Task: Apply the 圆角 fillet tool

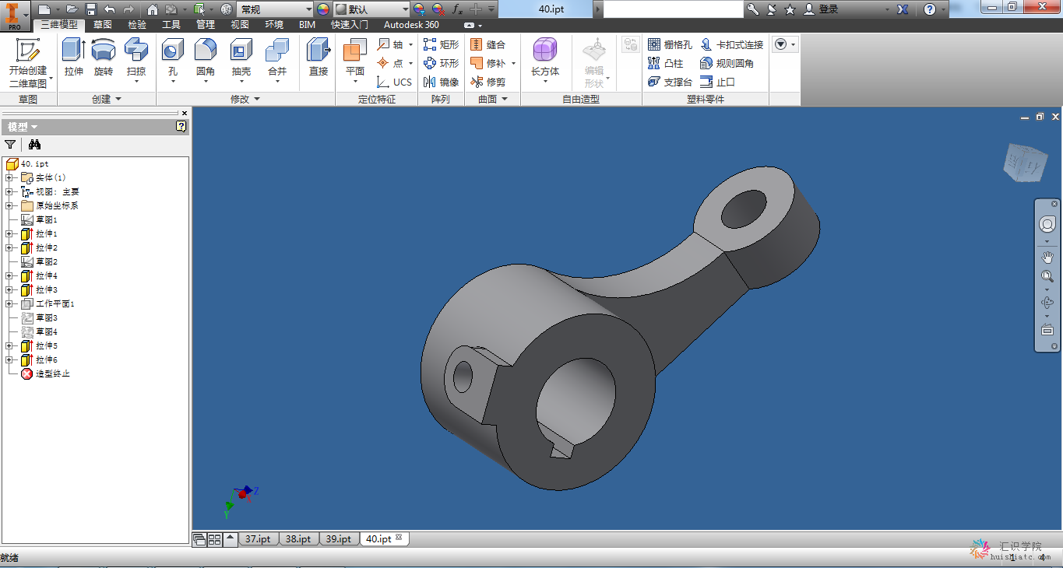Action: pyautogui.click(x=206, y=61)
